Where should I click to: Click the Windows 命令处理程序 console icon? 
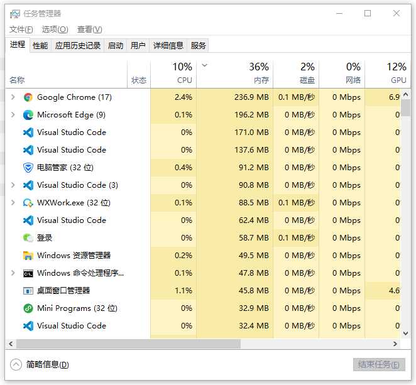tap(28, 273)
